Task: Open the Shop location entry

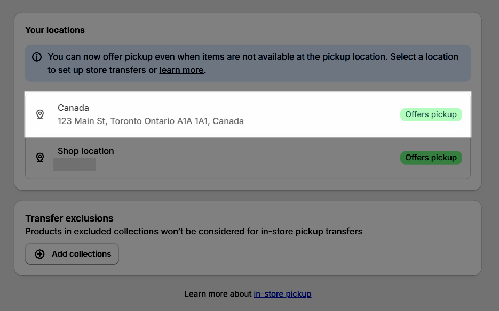Action: coord(86,151)
